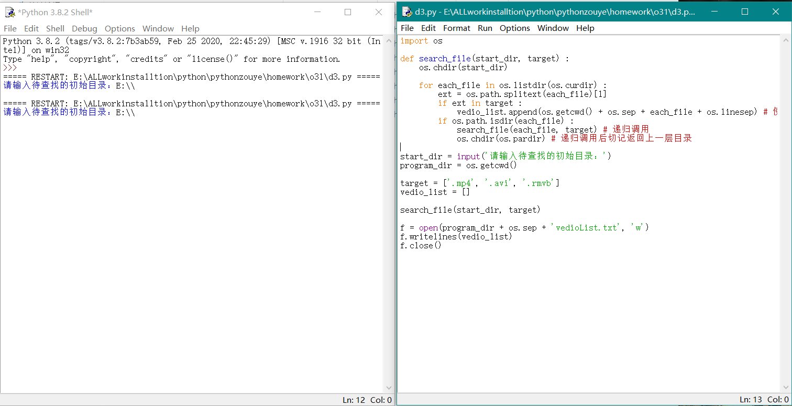
Task: Click the 'if os.path.isdir(each_file)' line
Action: pos(506,121)
